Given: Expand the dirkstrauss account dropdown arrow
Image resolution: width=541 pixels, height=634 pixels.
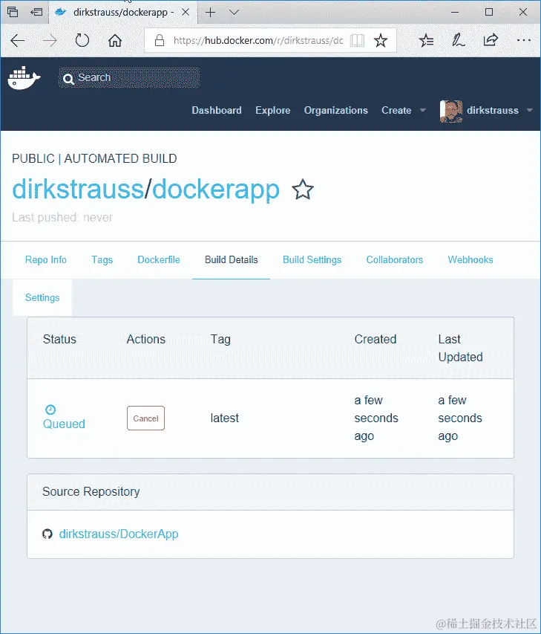Looking at the screenshot, I should [530, 110].
